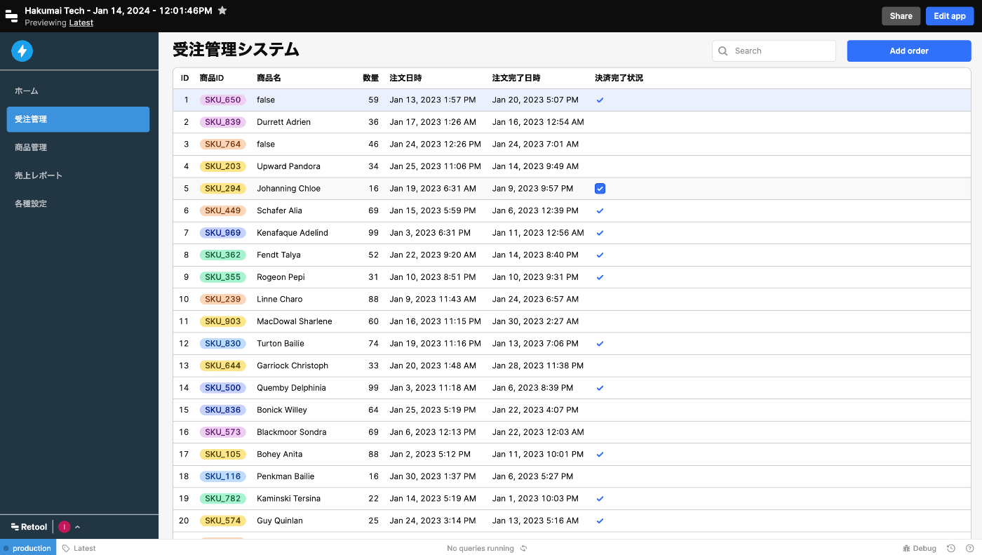Click the SKU_362 green tag
982x555 pixels.
click(x=223, y=255)
